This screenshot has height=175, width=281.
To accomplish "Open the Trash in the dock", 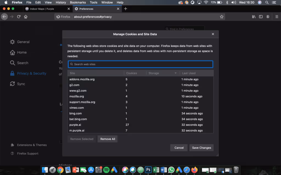I will [236, 170].
